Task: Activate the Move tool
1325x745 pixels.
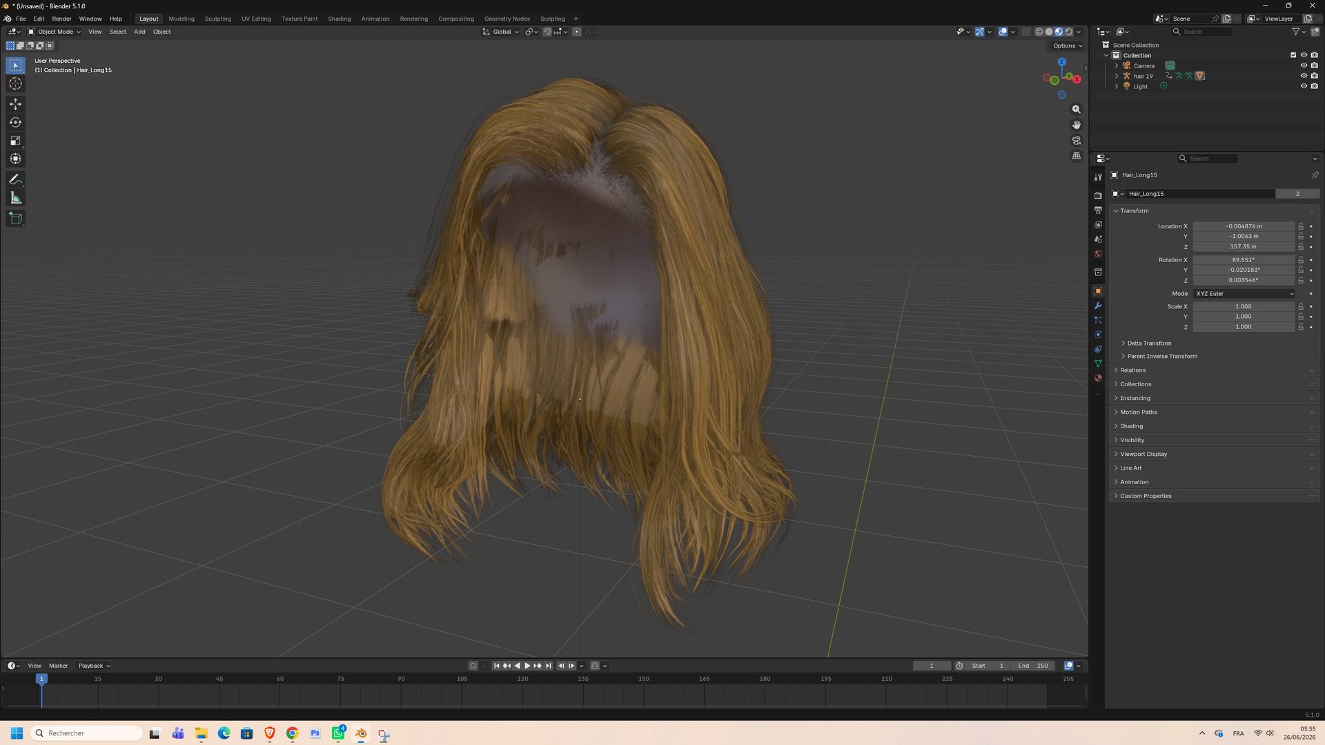Action: pyautogui.click(x=15, y=103)
